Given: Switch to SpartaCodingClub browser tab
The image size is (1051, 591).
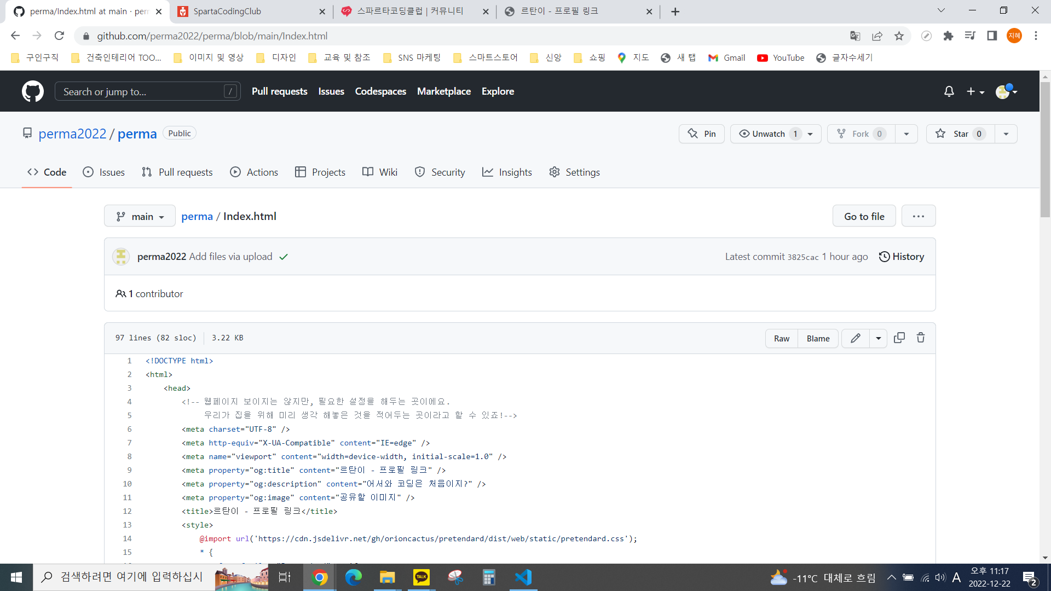Looking at the screenshot, I should 251,11.
